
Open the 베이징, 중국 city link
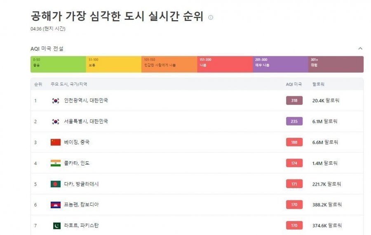[77, 142]
